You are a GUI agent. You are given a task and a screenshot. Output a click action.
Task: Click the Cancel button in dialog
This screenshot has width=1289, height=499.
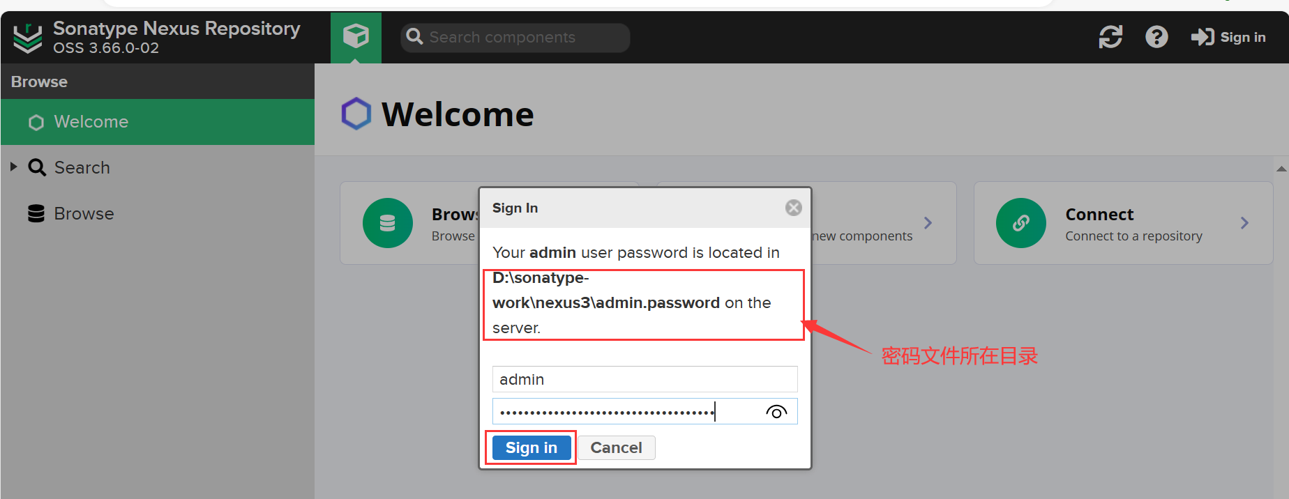616,447
